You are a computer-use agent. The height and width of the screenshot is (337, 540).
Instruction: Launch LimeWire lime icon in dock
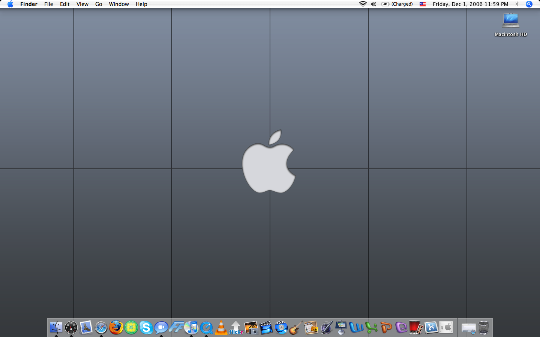(131, 328)
